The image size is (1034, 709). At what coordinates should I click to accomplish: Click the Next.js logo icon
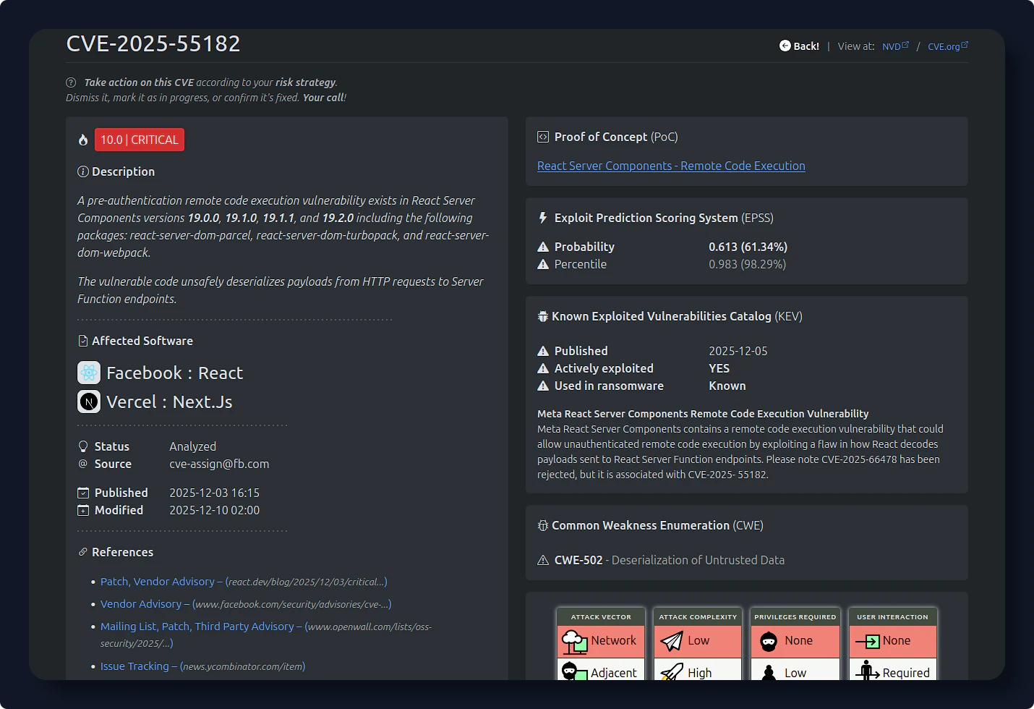coord(89,402)
